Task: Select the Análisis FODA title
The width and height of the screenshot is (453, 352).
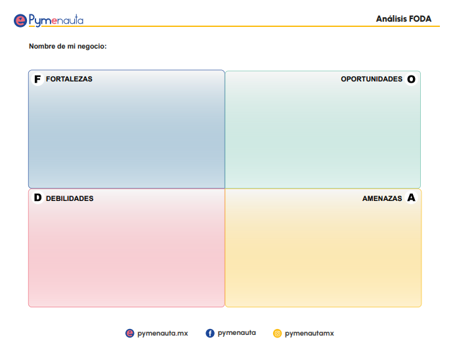Action: [403, 19]
